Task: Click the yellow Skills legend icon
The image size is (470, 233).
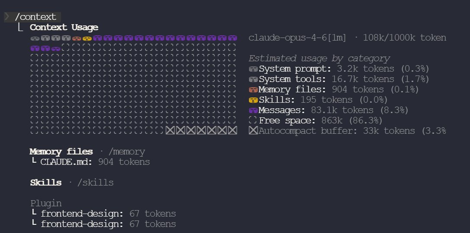Action: pos(253,100)
